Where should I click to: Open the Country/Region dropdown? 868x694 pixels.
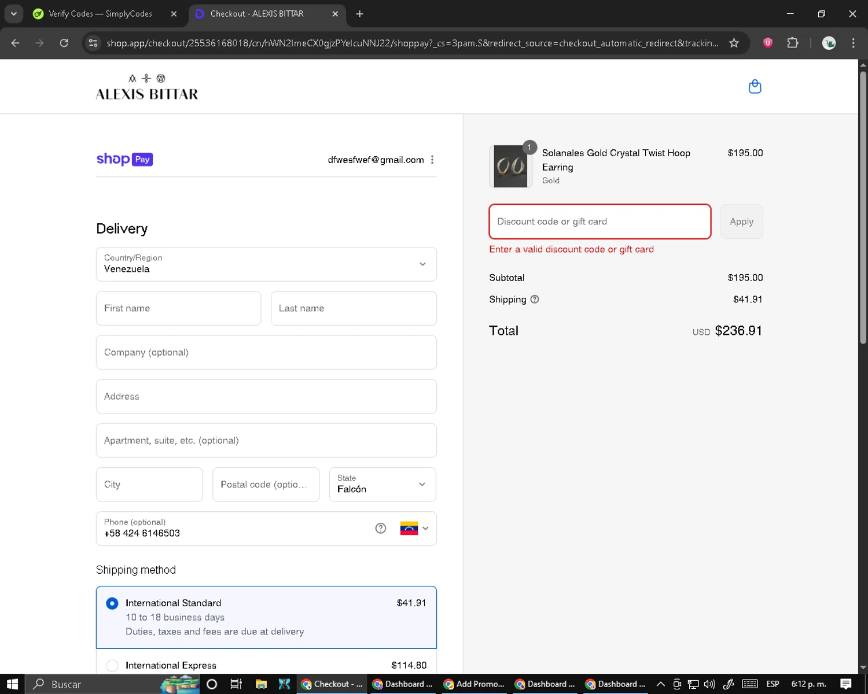point(266,264)
